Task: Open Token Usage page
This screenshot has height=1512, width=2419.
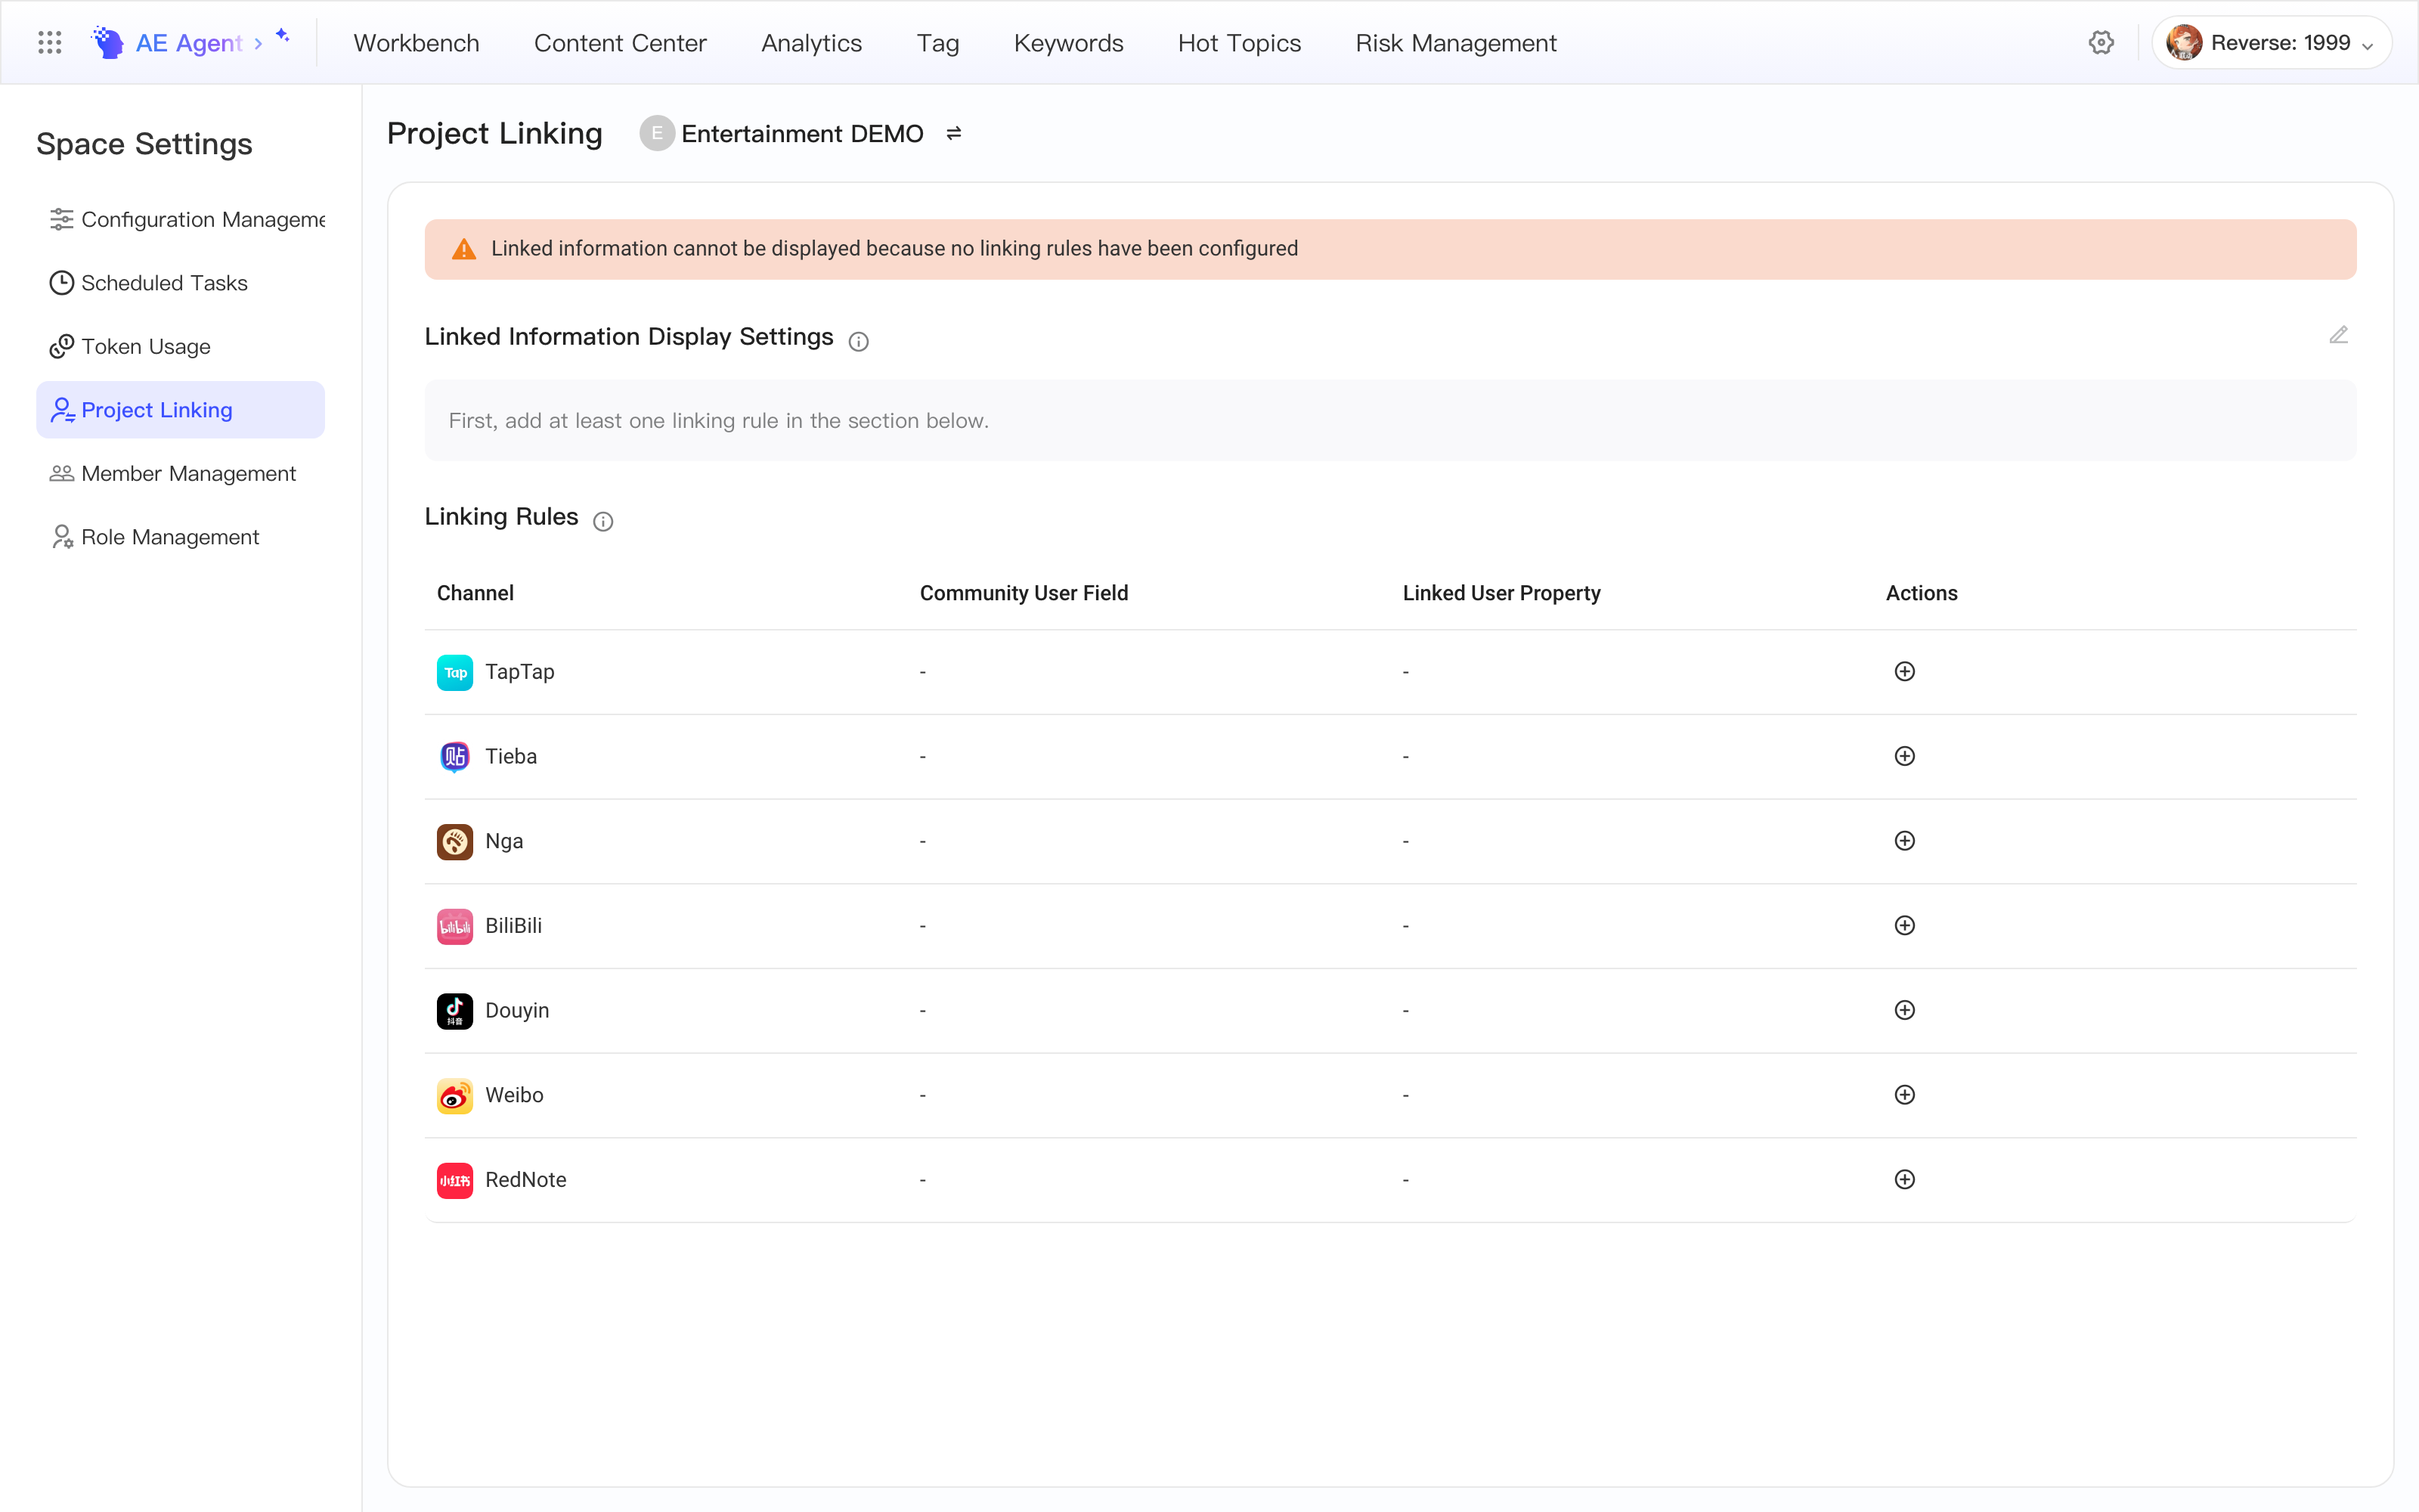Action: pos(181,346)
